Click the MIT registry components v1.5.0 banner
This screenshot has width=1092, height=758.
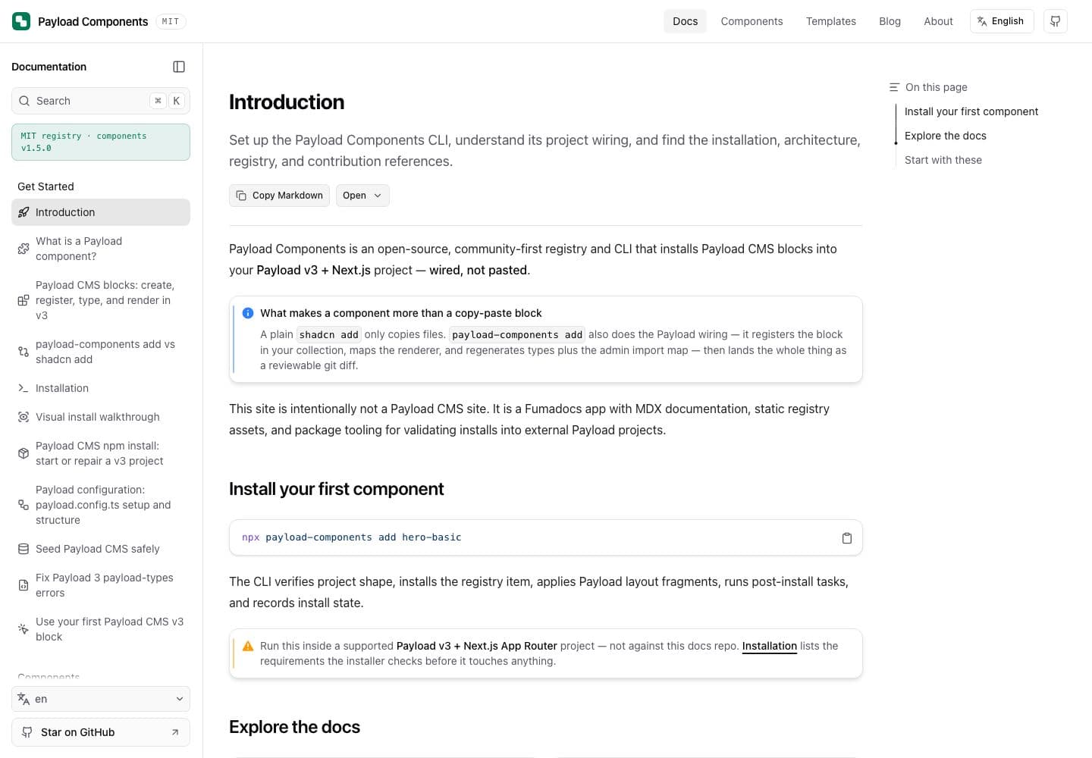click(101, 142)
